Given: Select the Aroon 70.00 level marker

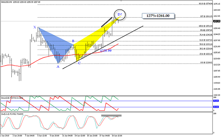Looking at the screenshot, I should pyautogui.click(x=216, y=101).
